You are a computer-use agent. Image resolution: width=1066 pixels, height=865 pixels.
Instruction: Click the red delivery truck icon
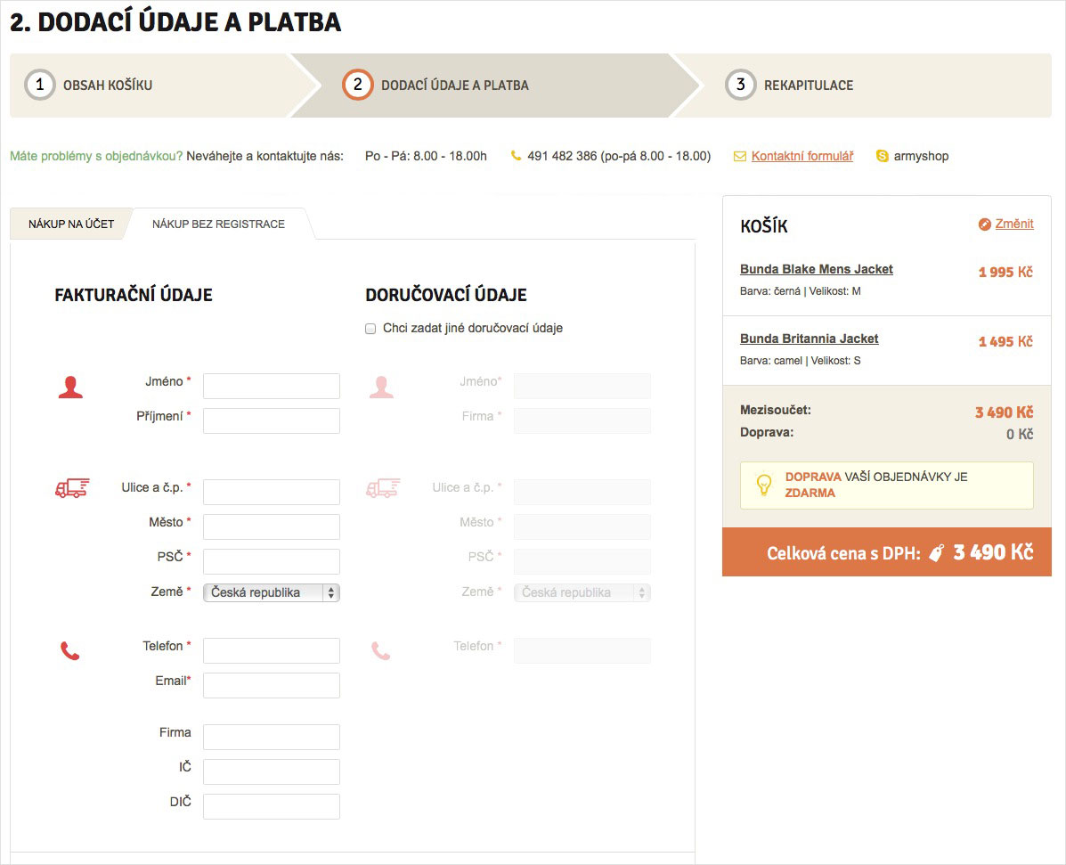click(72, 487)
